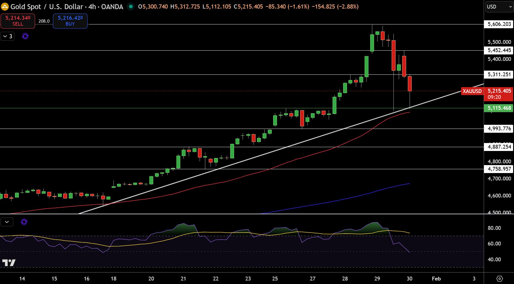This screenshot has width=514, height=284.
Task: Click the TradingView logo icon
Action: click(9, 263)
